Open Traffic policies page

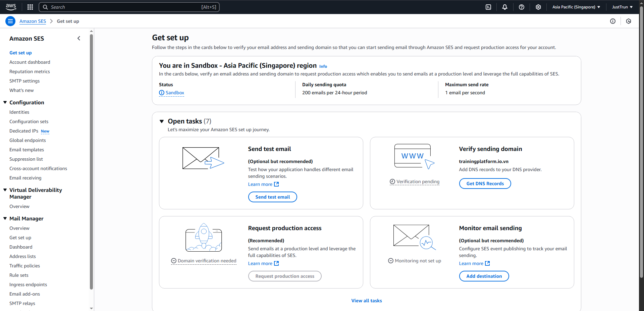(x=24, y=266)
